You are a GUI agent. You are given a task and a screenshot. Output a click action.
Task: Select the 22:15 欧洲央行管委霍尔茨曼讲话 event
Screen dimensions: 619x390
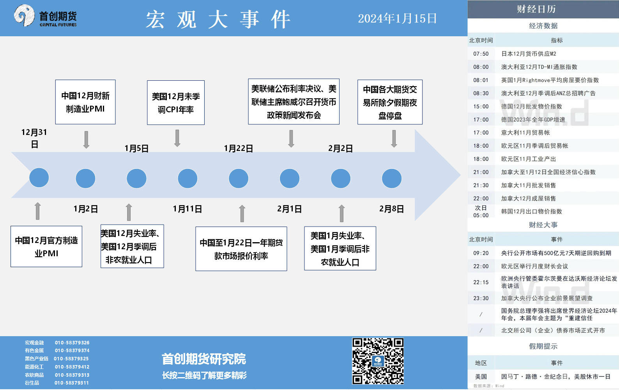point(543,282)
